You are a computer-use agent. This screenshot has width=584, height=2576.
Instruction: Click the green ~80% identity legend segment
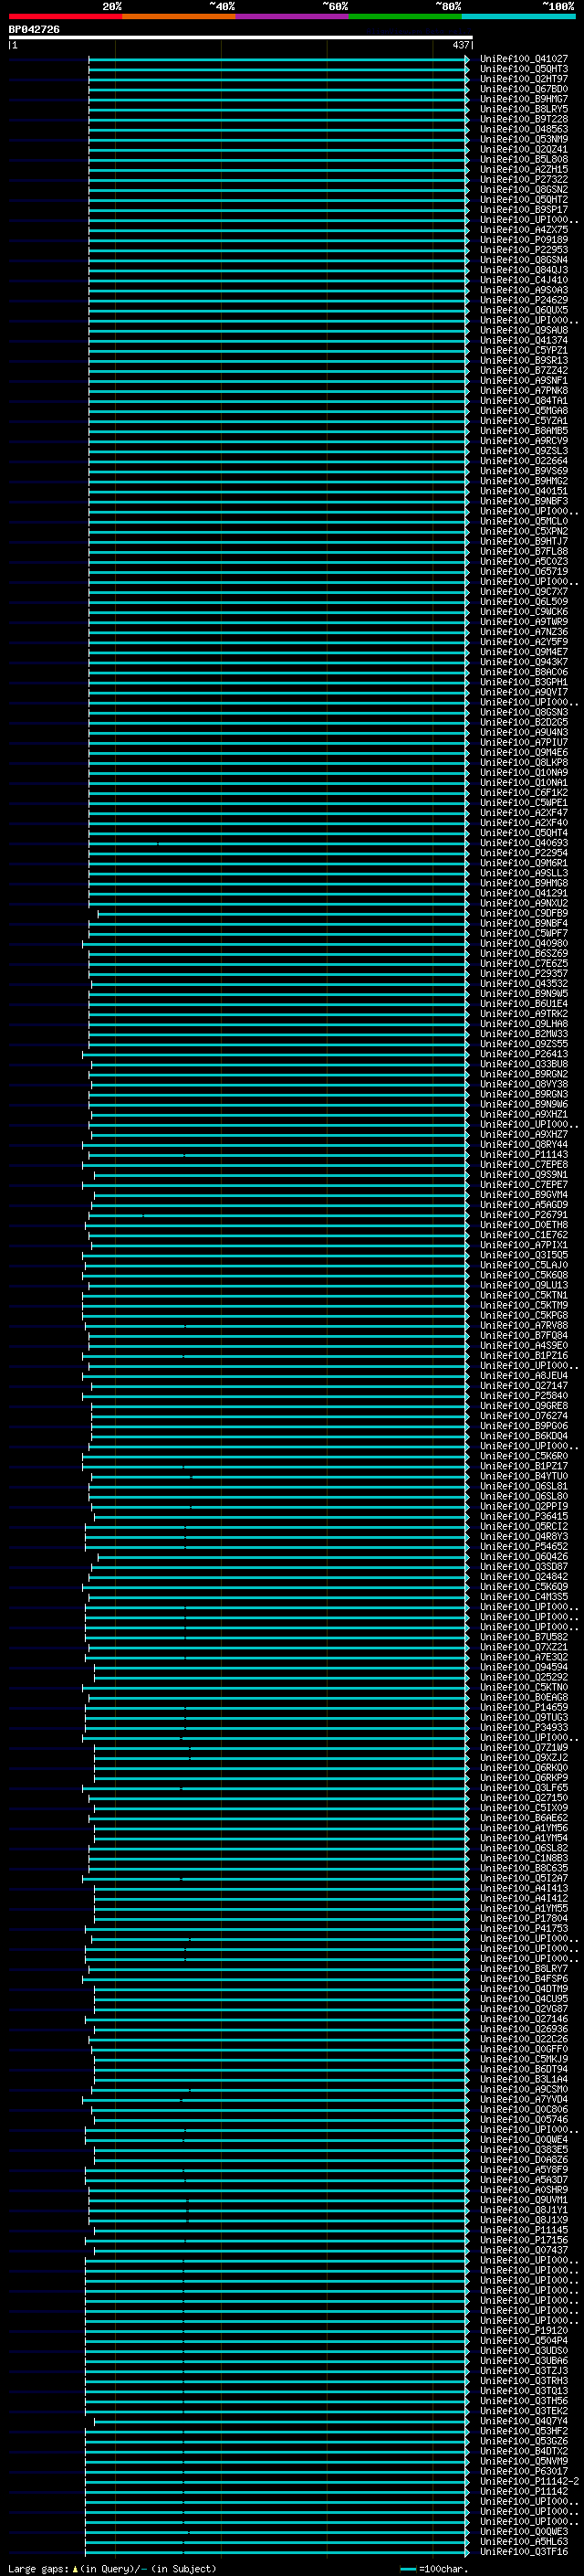(405, 16)
